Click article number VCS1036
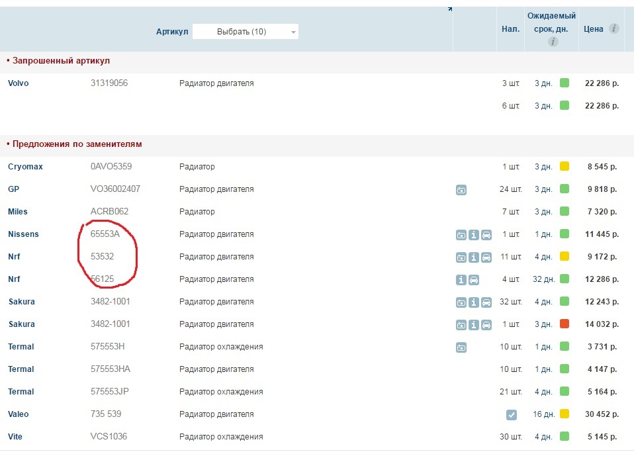The image size is (634, 458). click(x=109, y=437)
